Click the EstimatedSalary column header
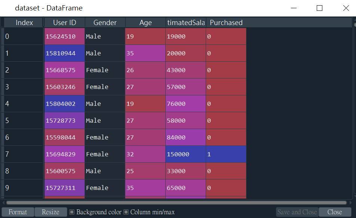Viewport: 356px width, 218px height. tap(186, 22)
